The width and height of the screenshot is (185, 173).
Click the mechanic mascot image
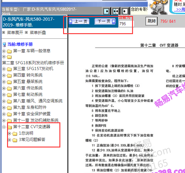159,7
